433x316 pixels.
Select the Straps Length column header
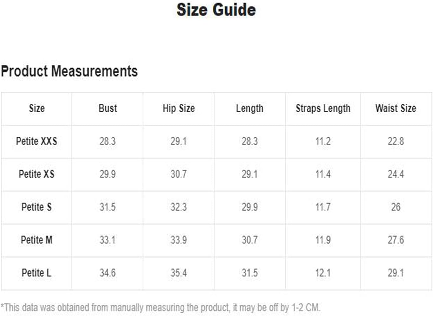tap(323, 109)
